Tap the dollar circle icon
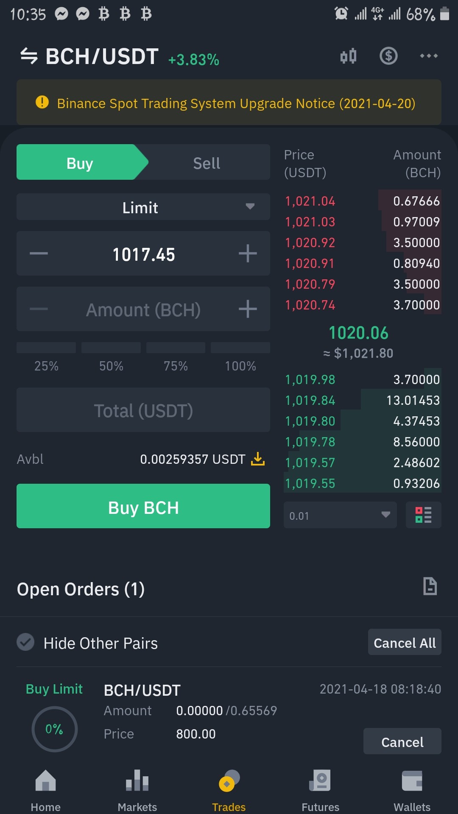The height and width of the screenshot is (814, 458). (x=388, y=56)
